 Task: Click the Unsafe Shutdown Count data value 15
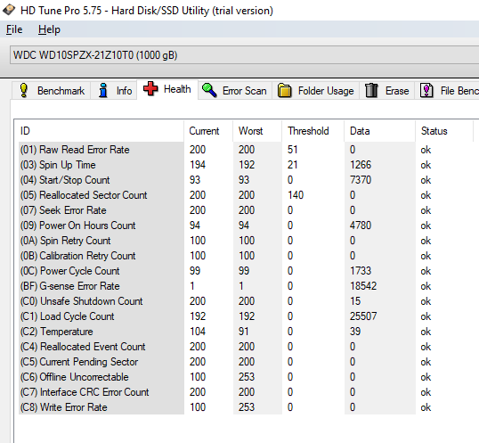coord(355,301)
